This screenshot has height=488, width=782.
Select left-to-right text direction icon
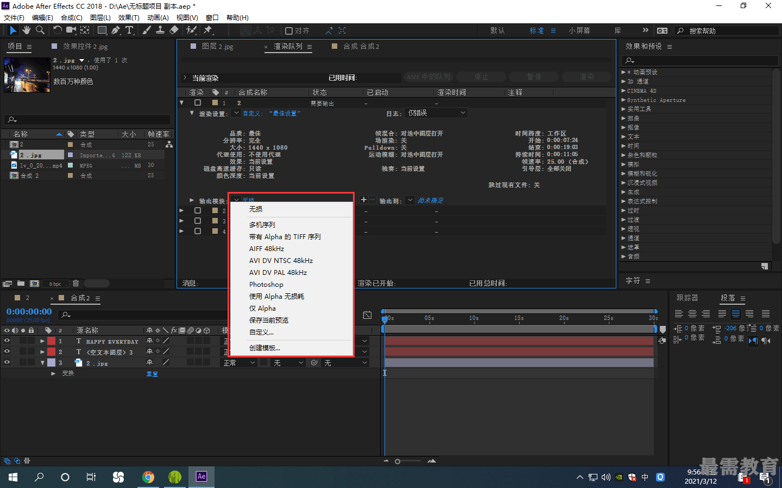(x=753, y=341)
